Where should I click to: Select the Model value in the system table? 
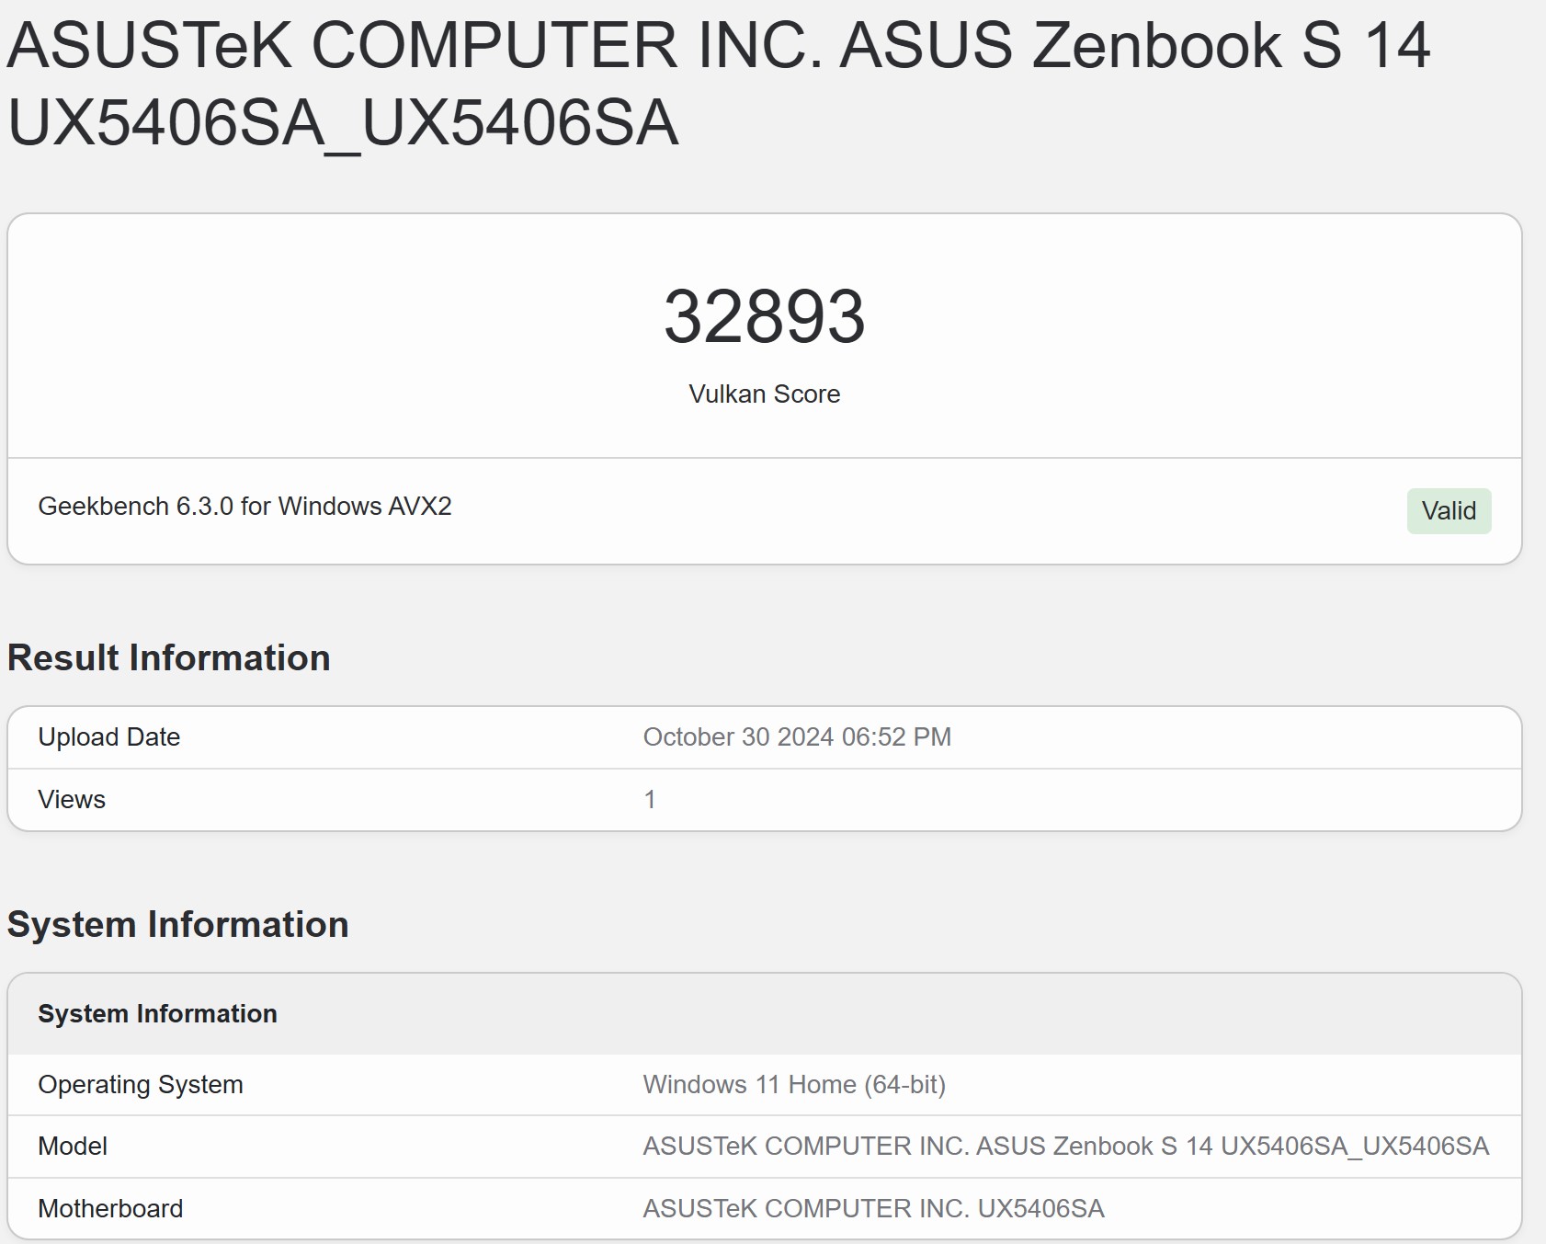pos(1064,1147)
